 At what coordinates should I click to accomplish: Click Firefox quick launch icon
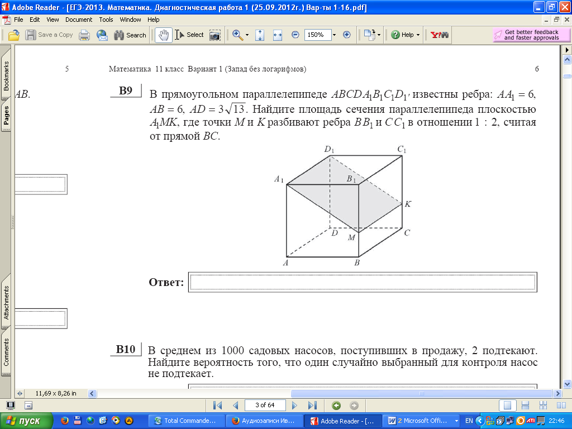(65, 421)
